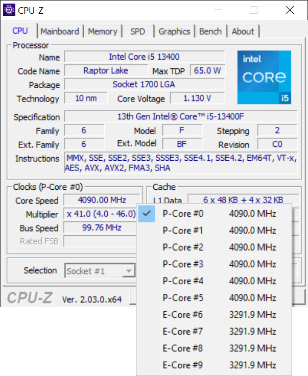This screenshot has width=308, height=376.
Task: Choose P-Core #4 from the menu
Action: (x=214, y=281)
